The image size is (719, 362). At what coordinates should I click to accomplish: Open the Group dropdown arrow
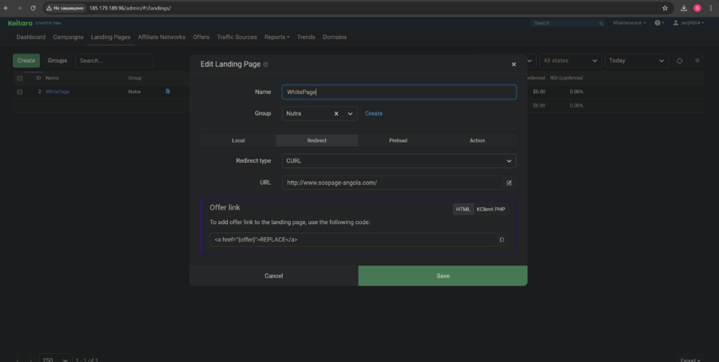[x=351, y=114]
